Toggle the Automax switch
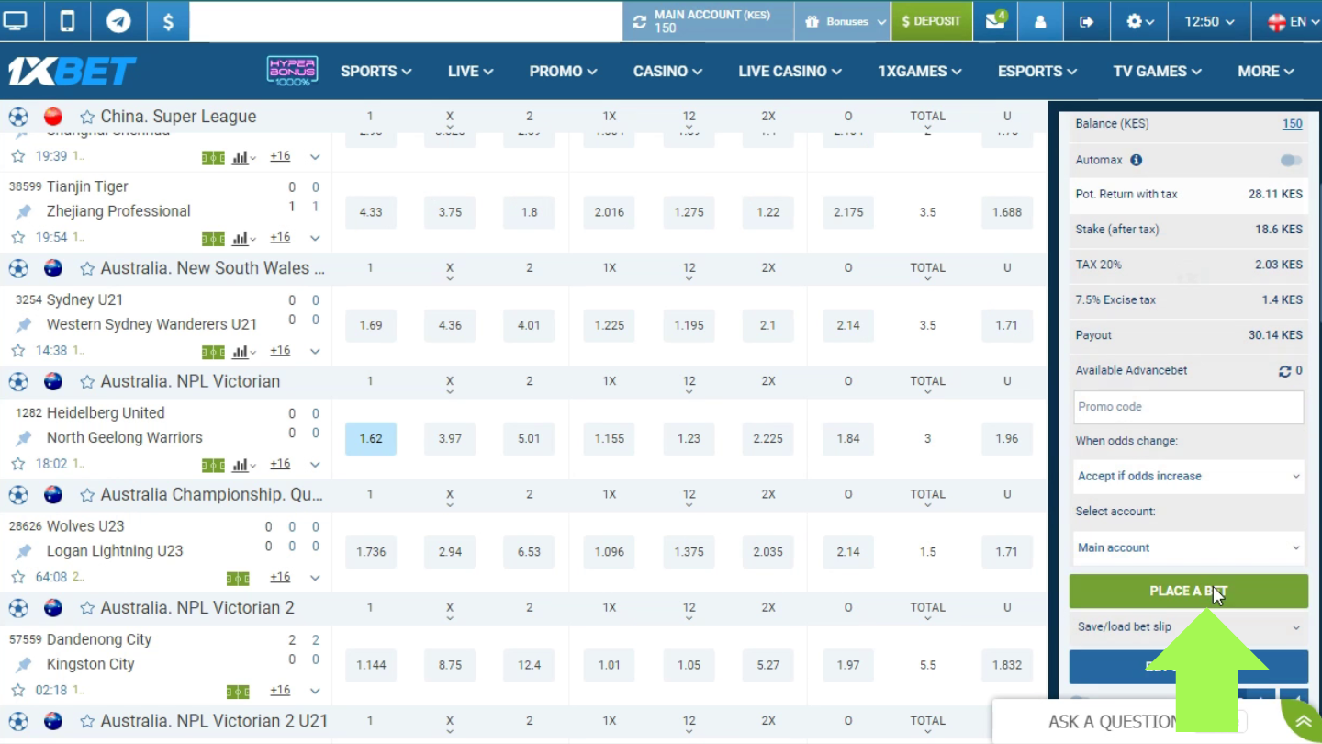 tap(1291, 160)
